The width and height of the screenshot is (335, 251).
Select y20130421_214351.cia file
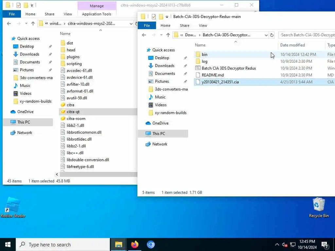pyautogui.click(x=220, y=82)
